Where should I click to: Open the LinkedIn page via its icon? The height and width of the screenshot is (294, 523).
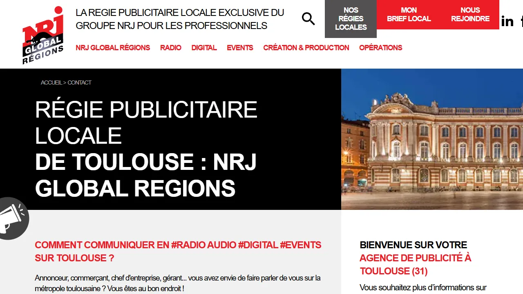(x=507, y=21)
